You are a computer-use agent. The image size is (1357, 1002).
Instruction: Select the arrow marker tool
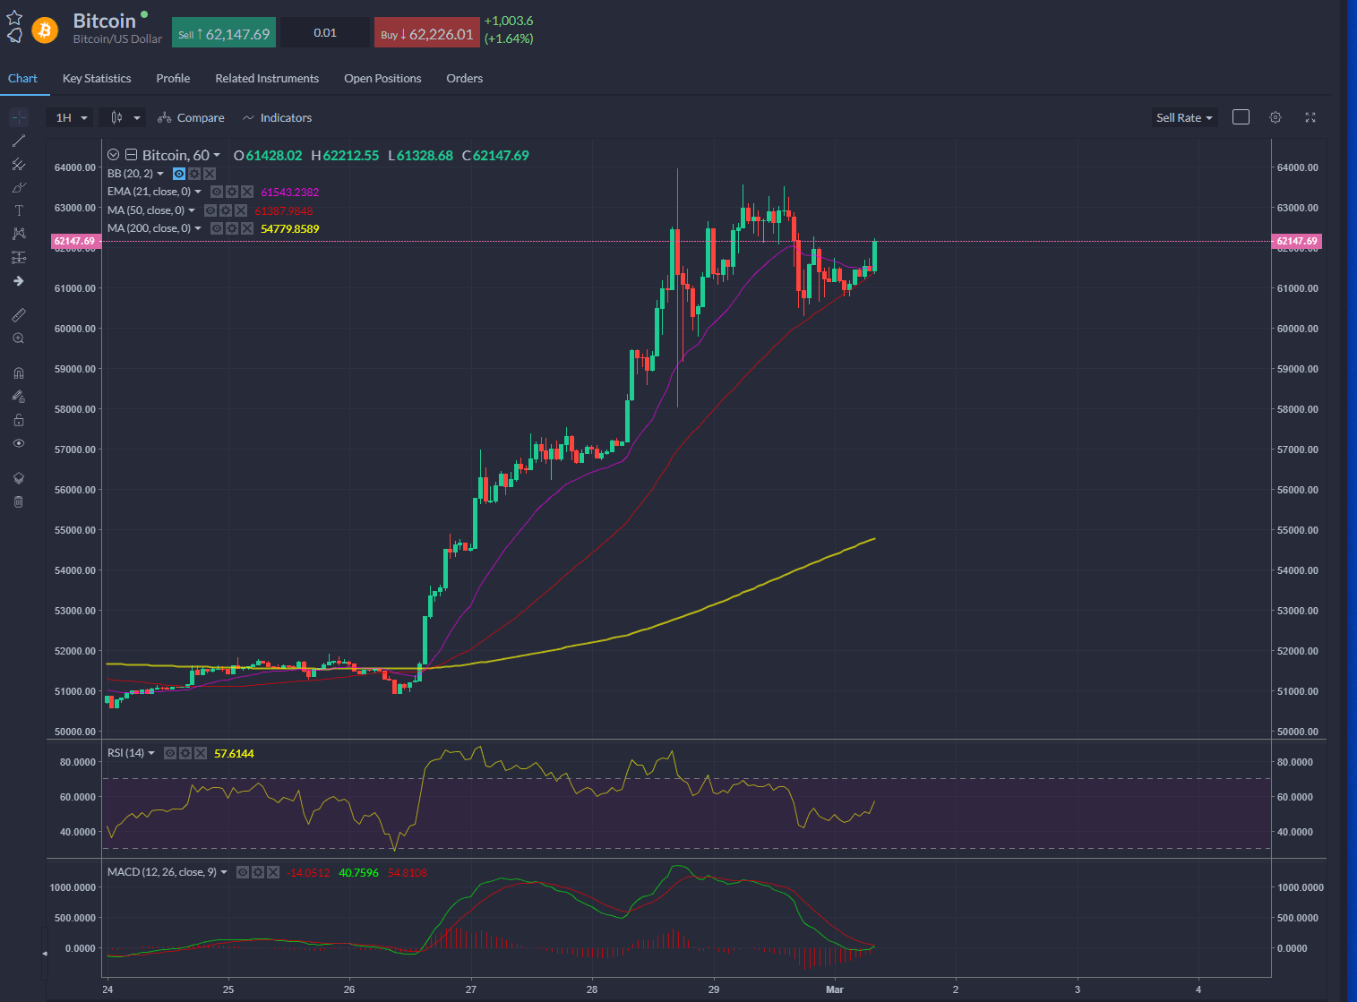point(19,281)
